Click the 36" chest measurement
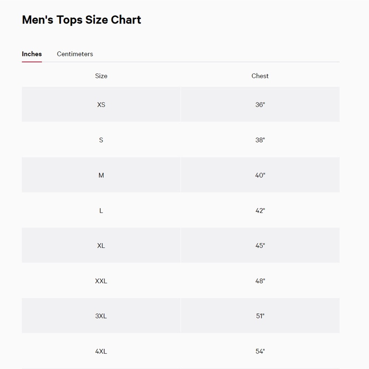The width and height of the screenshot is (369, 369). (260, 104)
